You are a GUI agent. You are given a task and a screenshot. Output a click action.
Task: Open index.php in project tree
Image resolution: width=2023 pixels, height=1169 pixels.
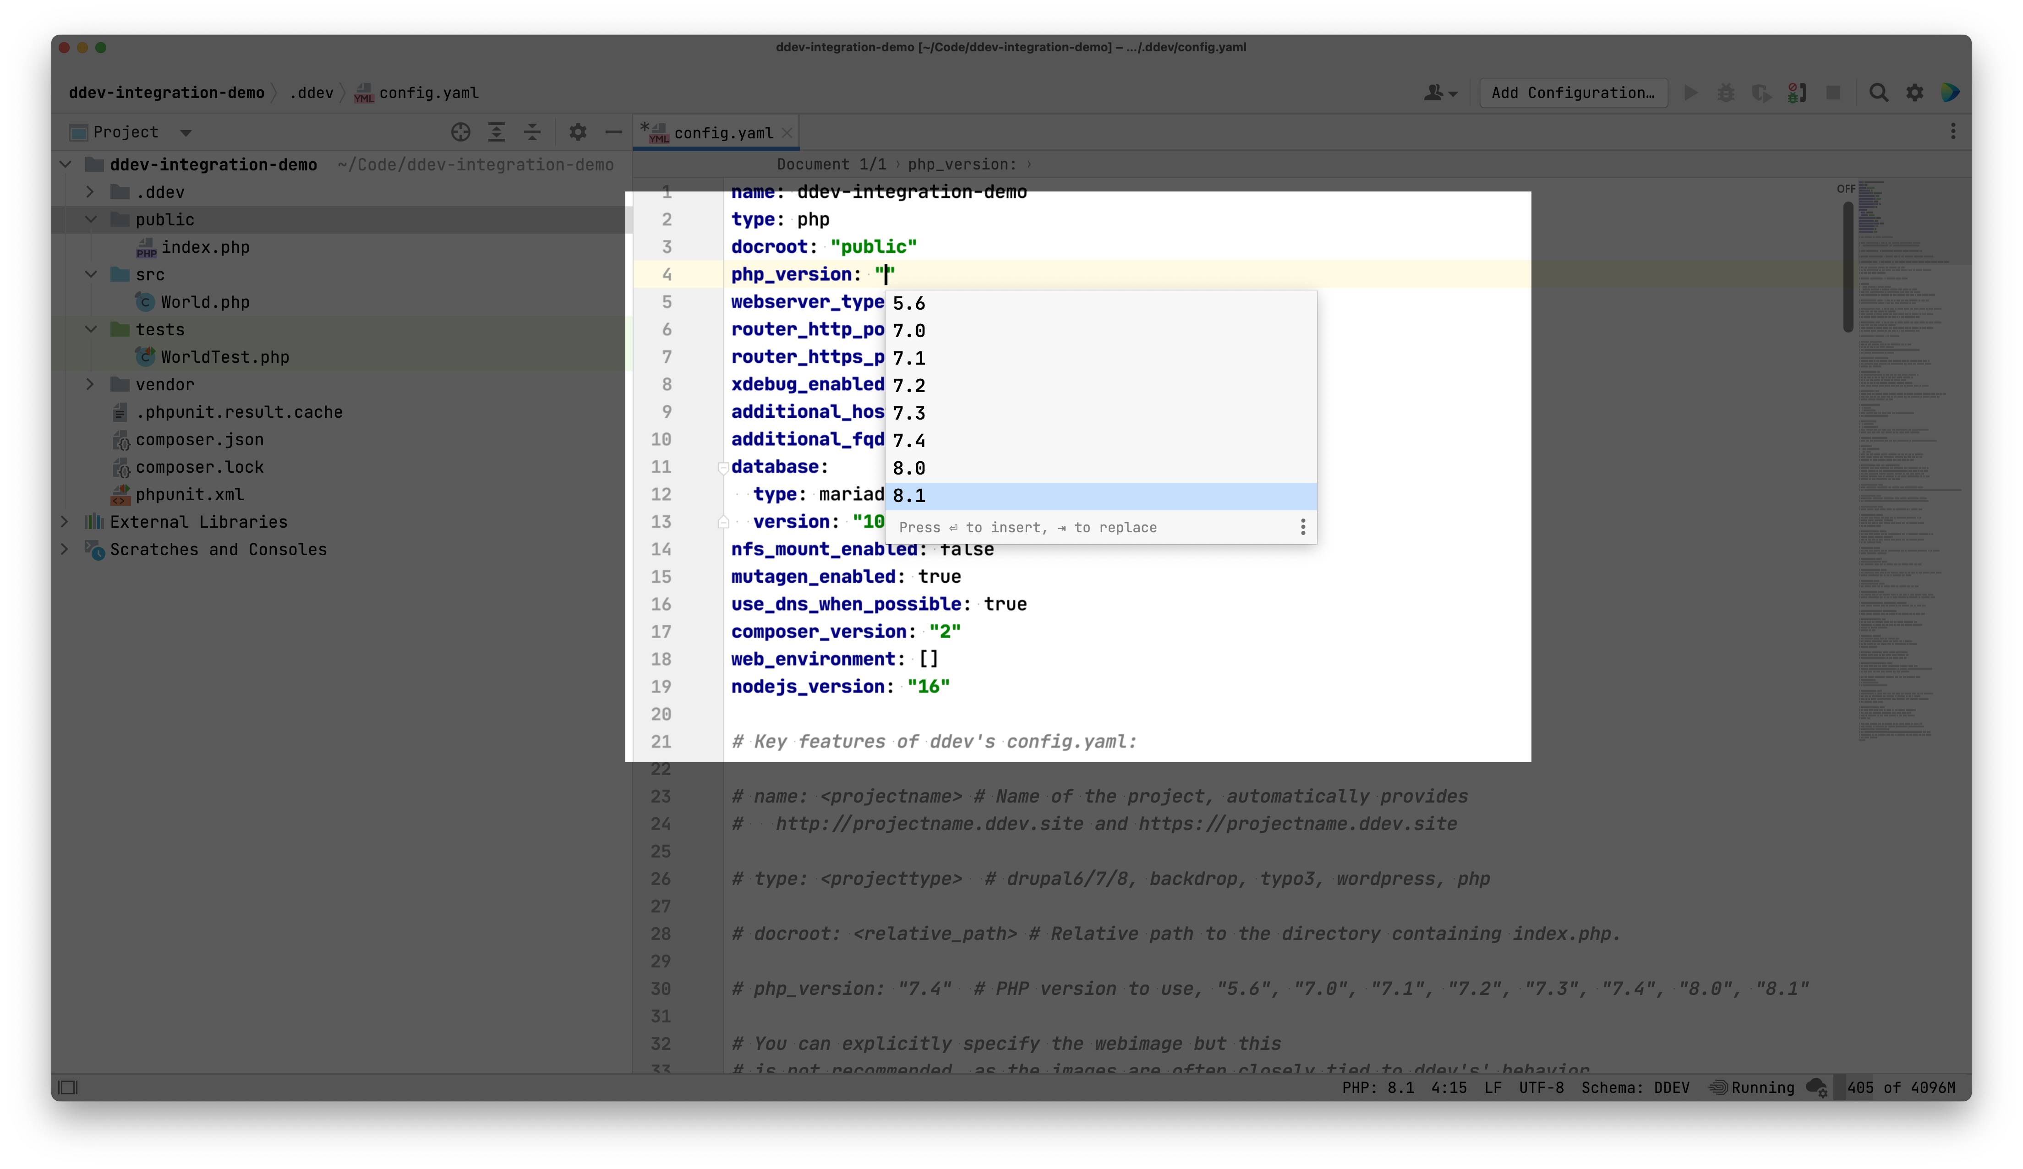193,247
